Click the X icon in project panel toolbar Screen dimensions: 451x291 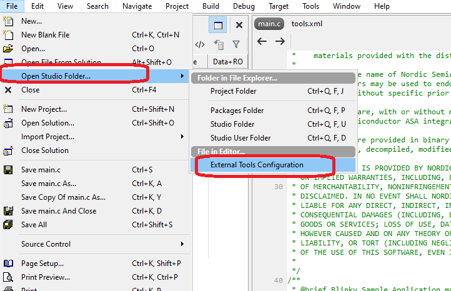tap(239, 25)
